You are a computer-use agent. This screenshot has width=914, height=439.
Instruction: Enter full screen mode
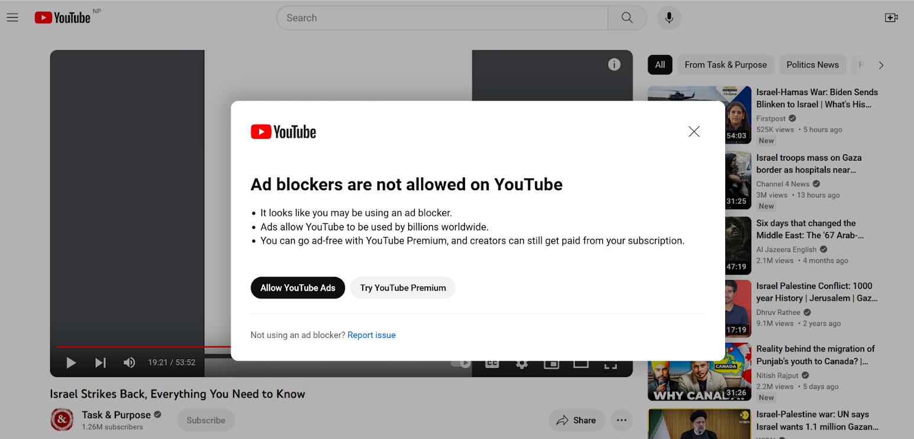coord(611,364)
